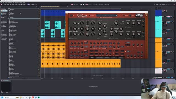
Task: Click the browser search field
Action: tap(18, 7)
